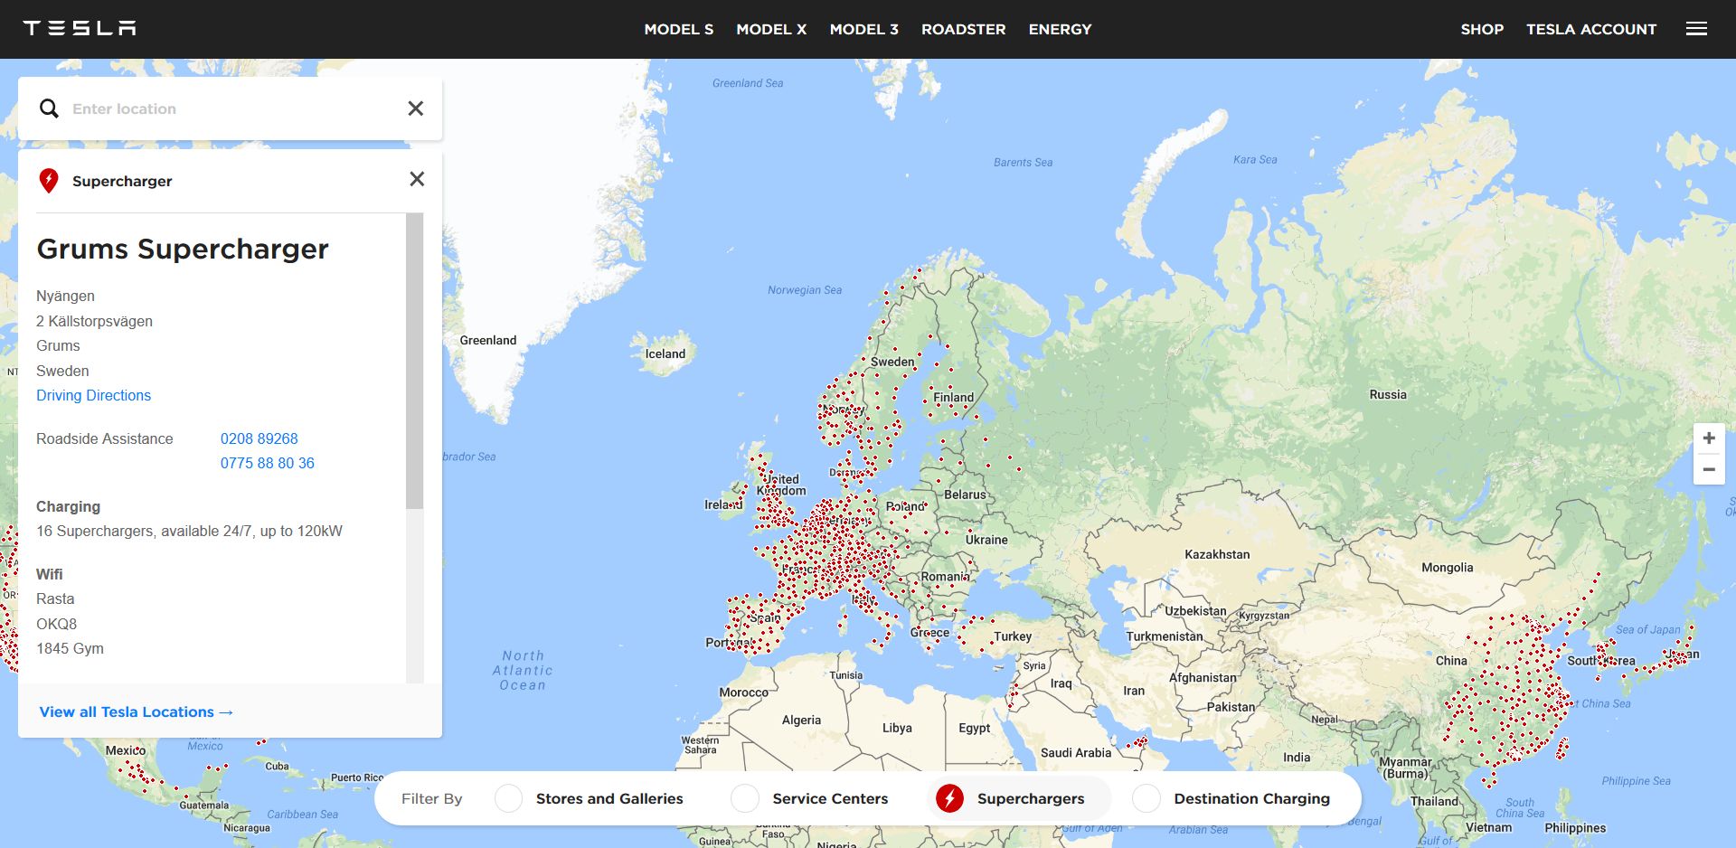Click the Algeria label on map
This screenshot has width=1736, height=848.
tap(801, 720)
